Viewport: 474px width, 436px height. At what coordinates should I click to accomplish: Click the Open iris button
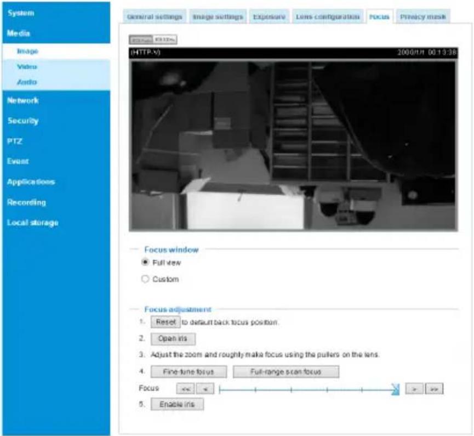(173, 338)
